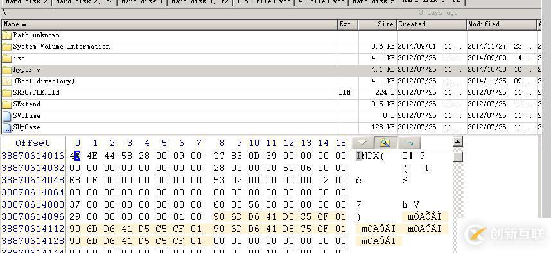Screen dimensions: 551x253
Task: Sort by Name column header arrow
Action: (x=24, y=25)
